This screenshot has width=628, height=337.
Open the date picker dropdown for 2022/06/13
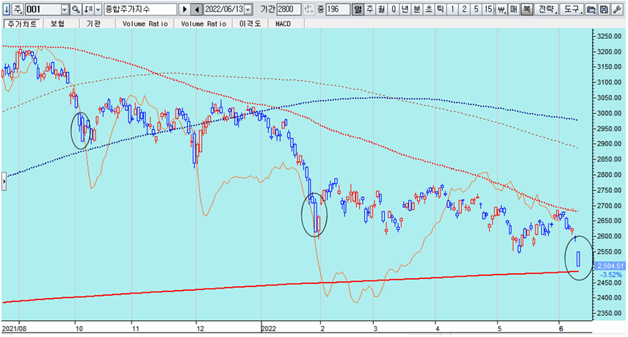pos(248,10)
